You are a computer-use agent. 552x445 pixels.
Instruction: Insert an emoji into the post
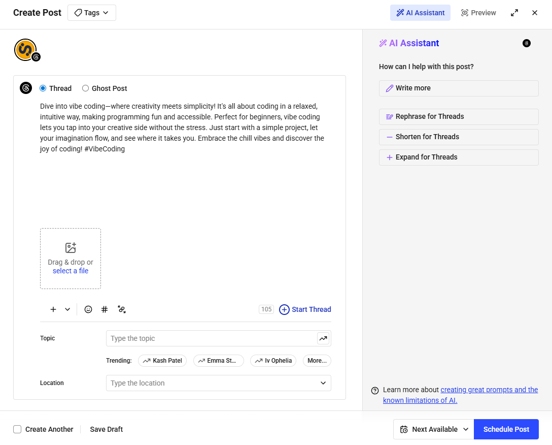click(x=88, y=309)
